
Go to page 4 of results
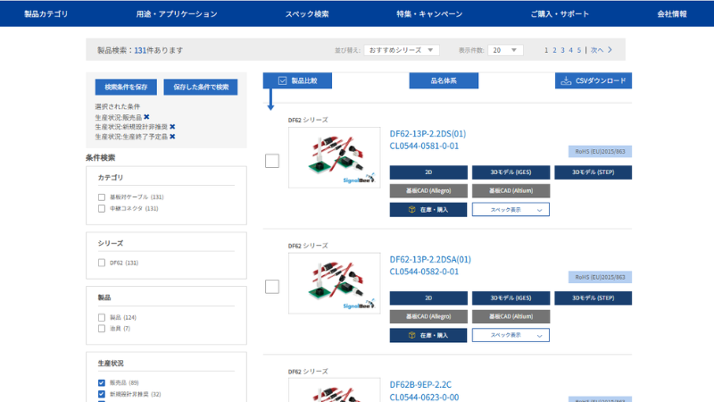pyautogui.click(x=571, y=50)
